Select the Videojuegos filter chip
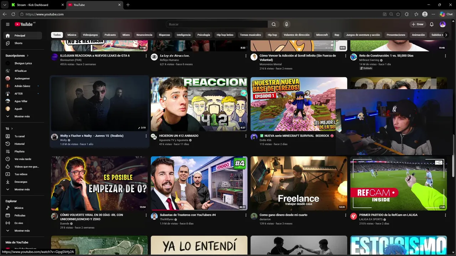456x256 pixels. [90, 35]
